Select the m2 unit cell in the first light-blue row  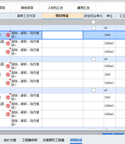click(x=110, y=28)
